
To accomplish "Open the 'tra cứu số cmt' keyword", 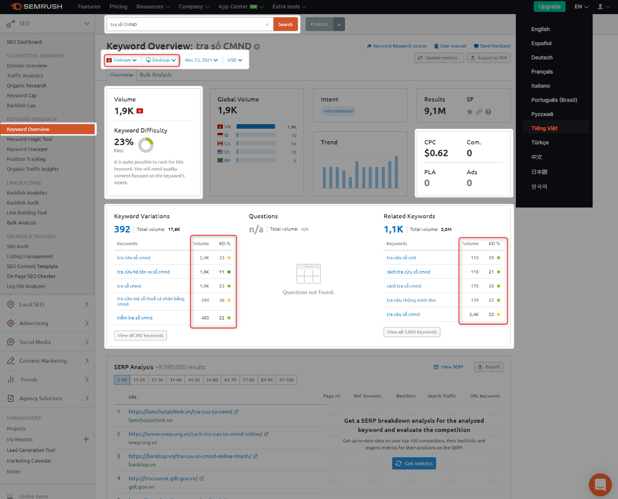I will (x=401, y=258).
